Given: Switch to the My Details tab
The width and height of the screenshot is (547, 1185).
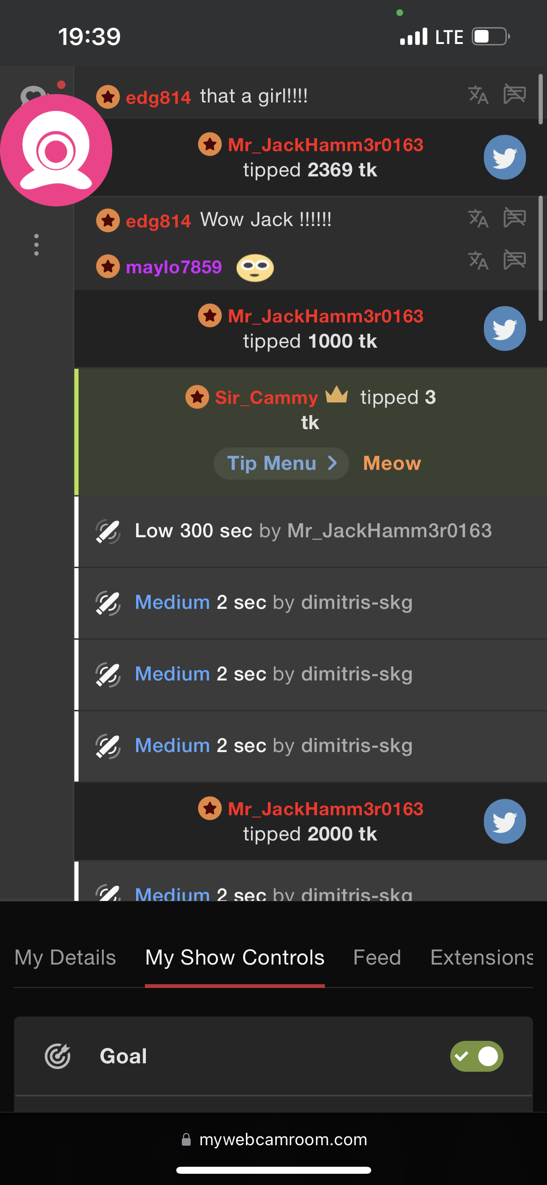Looking at the screenshot, I should click(65, 958).
